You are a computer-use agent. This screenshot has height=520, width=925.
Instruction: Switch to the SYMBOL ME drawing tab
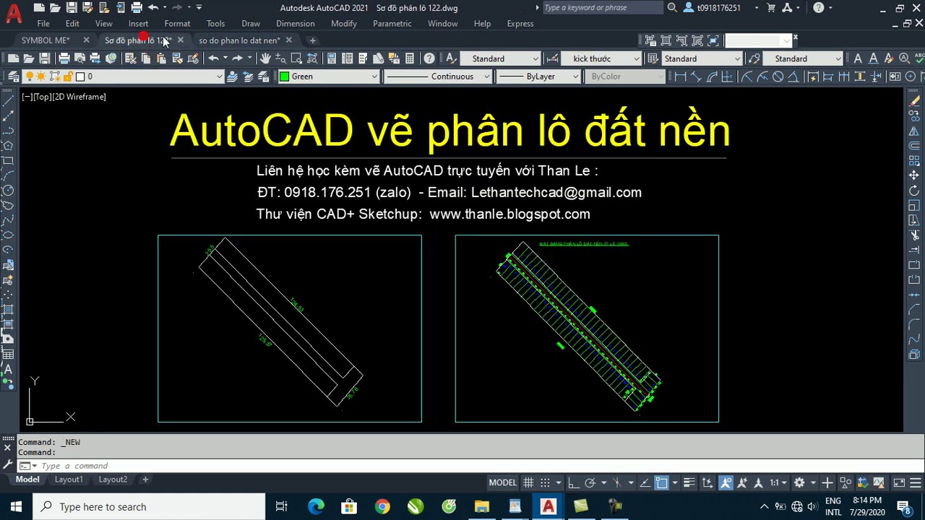(x=46, y=40)
